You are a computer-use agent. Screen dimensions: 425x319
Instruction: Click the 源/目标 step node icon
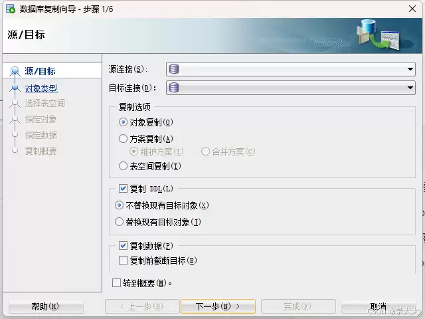pyautogui.click(x=15, y=71)
